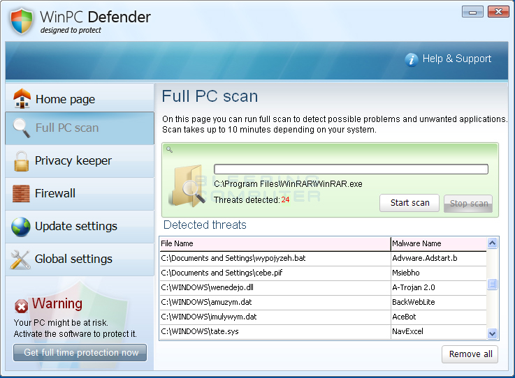Click the blue Help info icon

(412, 59)
